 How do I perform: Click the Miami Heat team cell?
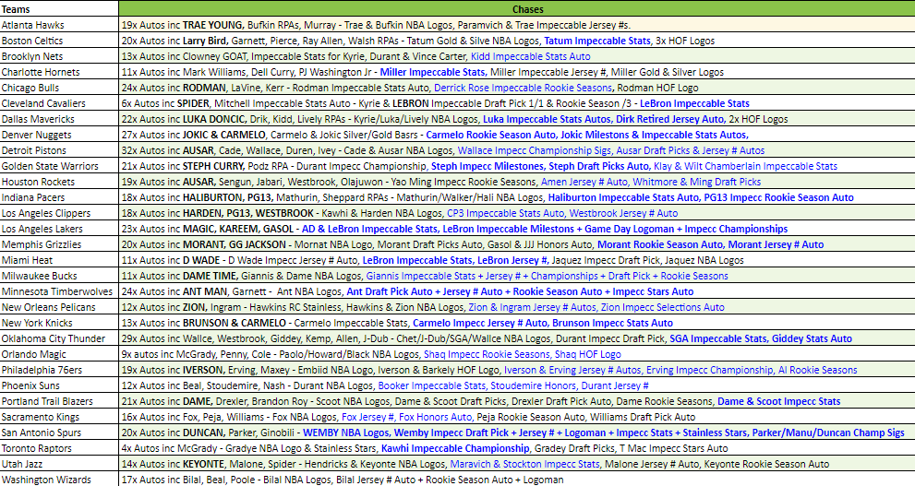coord(59,260)
